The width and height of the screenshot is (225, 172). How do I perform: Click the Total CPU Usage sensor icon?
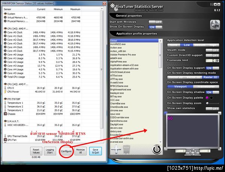coord(5,77)
